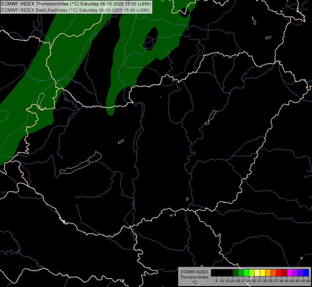Image resolution: width=312 pixels, height=287 pixels.
Task: Click the pure yellow 31–33 legend swatch
Action: [x=263, y=273]
